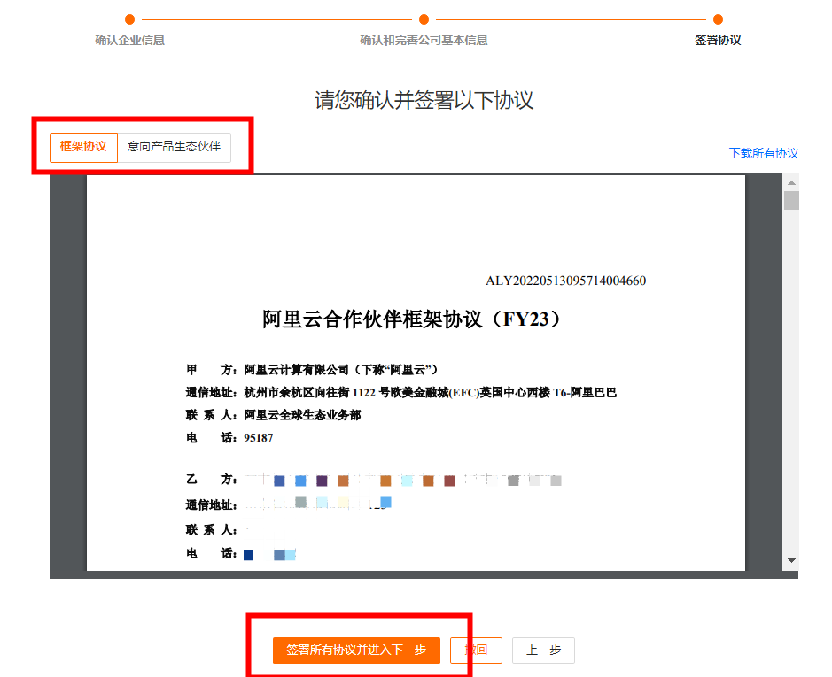Click the phone number 95187
The image size is (832, 677).
(x=259, y=438)
